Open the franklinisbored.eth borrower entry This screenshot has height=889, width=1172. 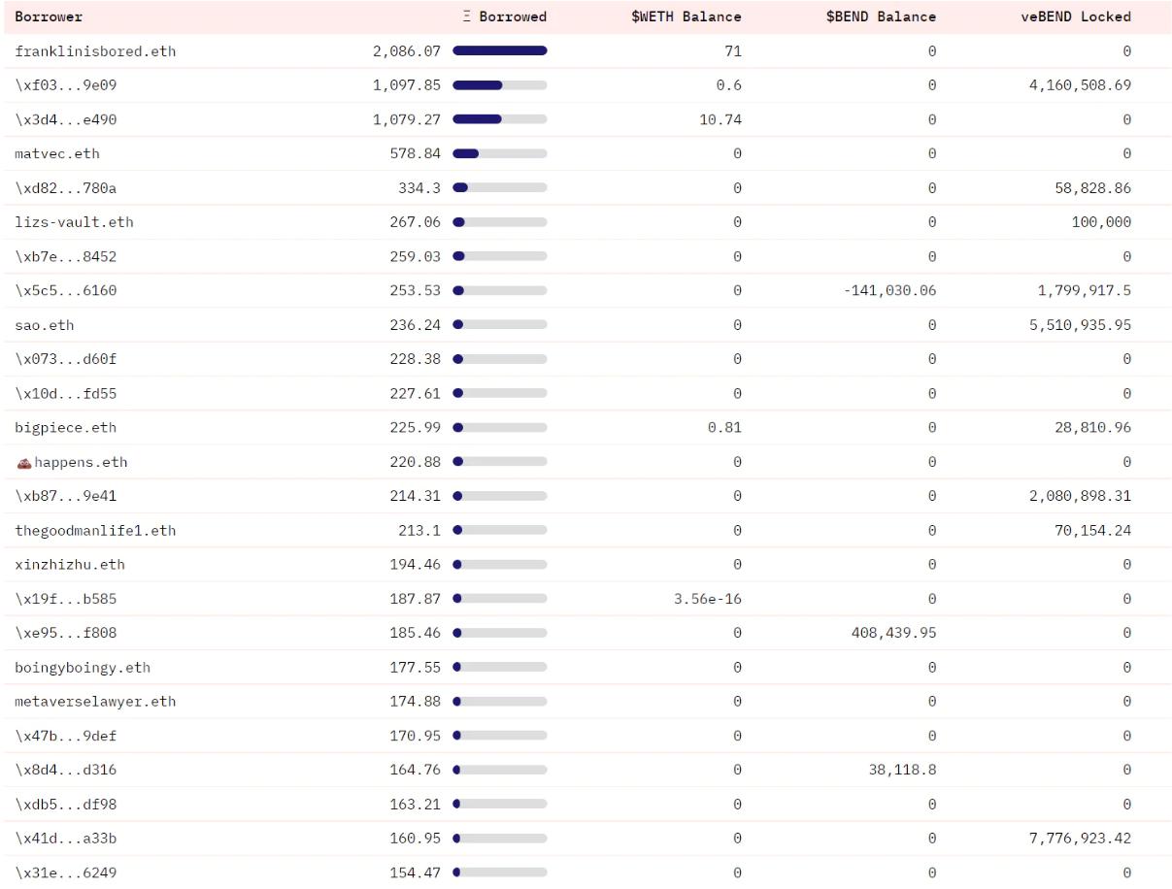point(95,51)
